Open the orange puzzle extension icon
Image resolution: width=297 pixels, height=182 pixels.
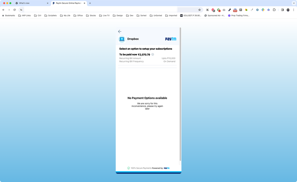coord(246,10)
